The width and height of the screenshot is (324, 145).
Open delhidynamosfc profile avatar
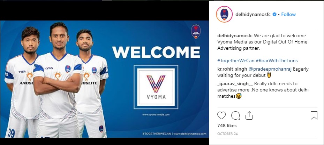click(224, 14)
